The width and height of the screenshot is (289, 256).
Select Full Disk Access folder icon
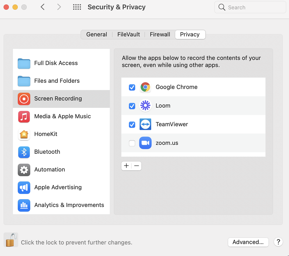coord(24,63)
